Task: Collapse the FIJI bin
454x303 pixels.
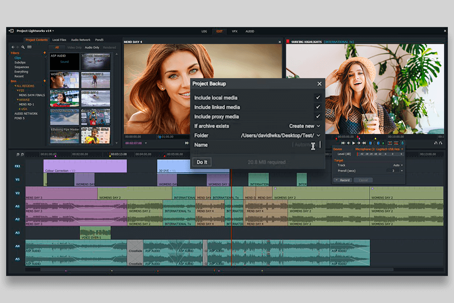Action: coord(17,90)
